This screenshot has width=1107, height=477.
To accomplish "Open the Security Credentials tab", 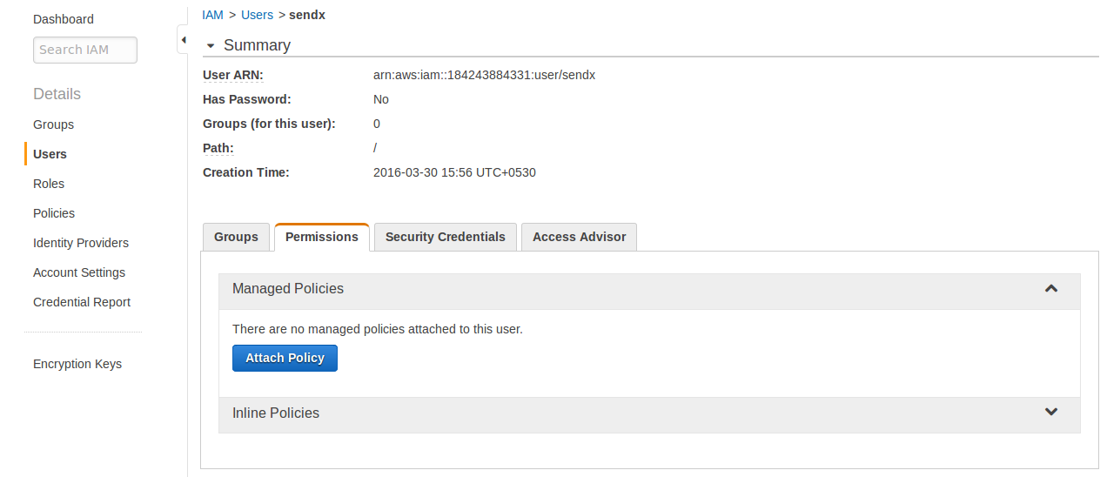I will click(446, 237).
